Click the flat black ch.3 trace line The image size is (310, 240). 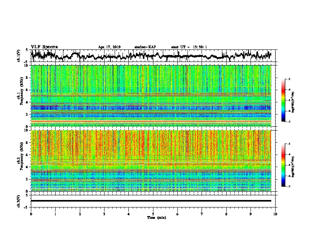point(151,201)
